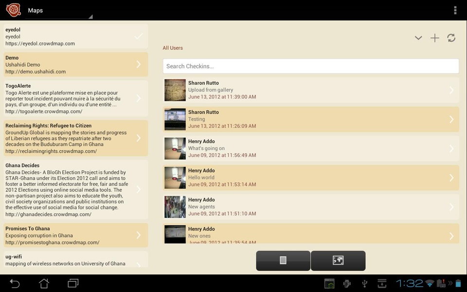The image size is (467, 292).
Task: Open the download notification icon
Action: point(382,284)
